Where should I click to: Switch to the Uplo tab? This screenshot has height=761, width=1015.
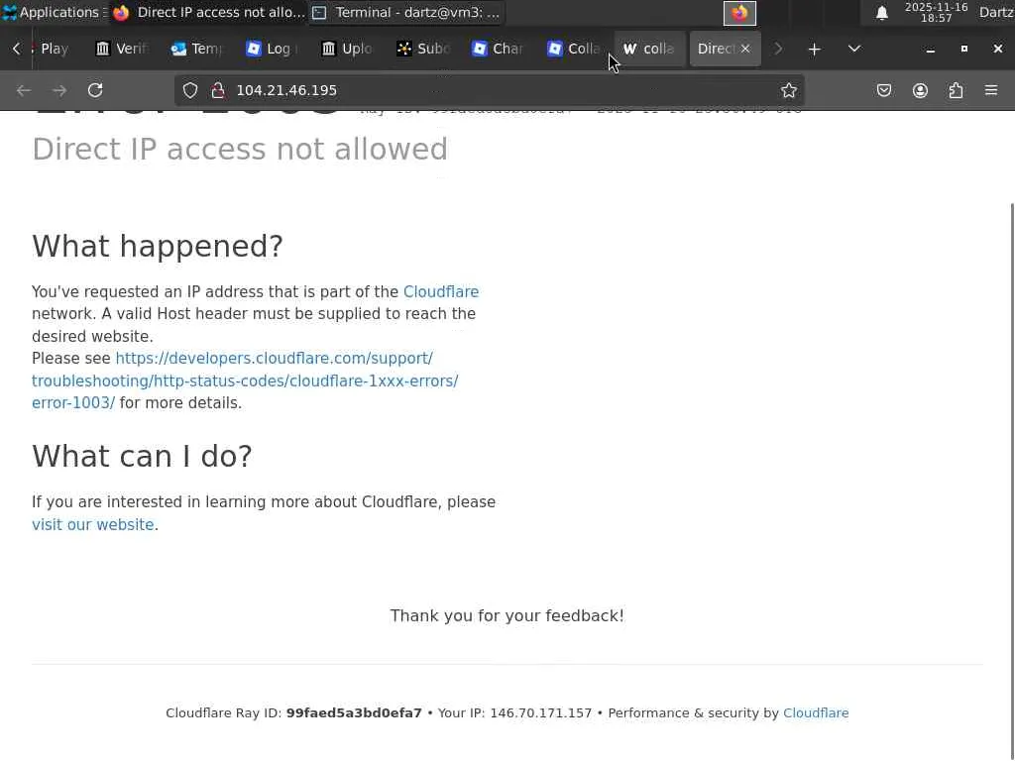click(x=347, y=49)
